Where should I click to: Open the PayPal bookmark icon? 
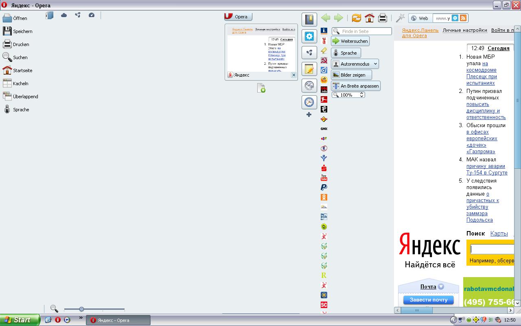click(x=324, y=187)
